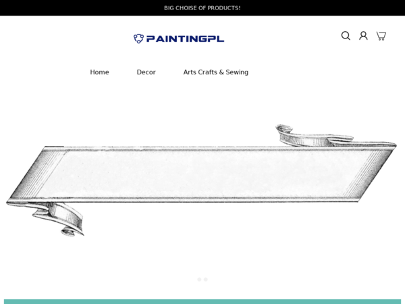Open the user account icon
Viewport: 405px width, 304px height.
[x=363, y=36]
